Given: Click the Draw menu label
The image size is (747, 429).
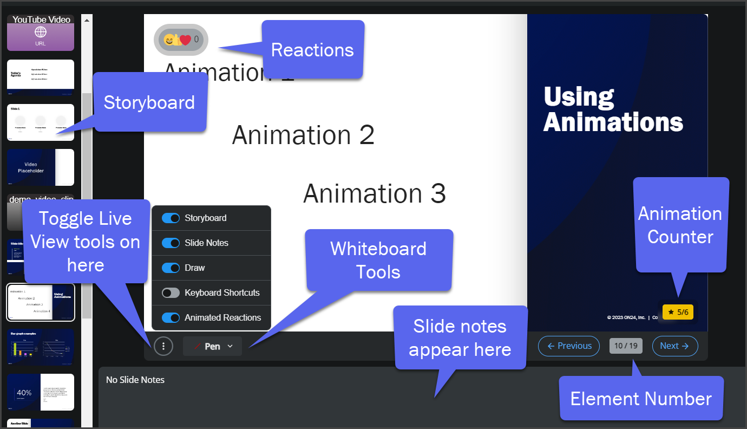Looking at the screenshot, I should [x=195, y=268].
